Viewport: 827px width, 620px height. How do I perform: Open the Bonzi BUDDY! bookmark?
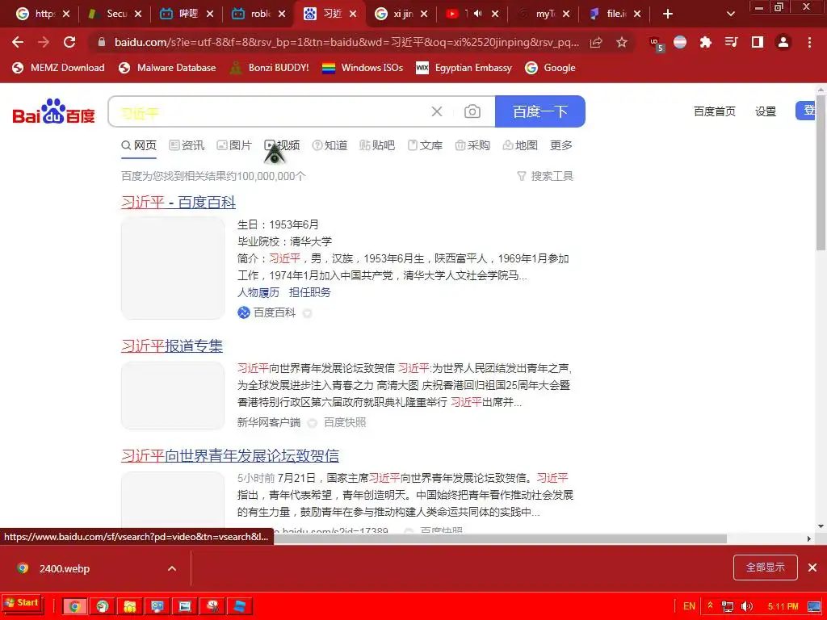tap(269, 68)
